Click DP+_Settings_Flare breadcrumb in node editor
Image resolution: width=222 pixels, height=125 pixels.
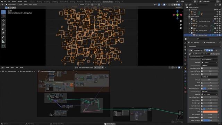(x=11, y=72)
